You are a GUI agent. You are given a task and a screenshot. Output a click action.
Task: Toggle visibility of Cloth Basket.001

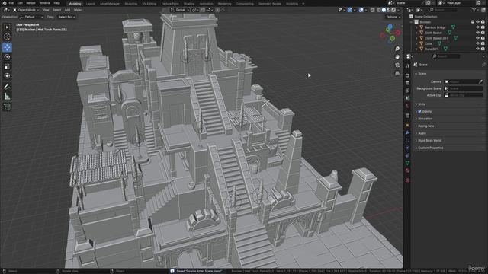coord(477,38)
